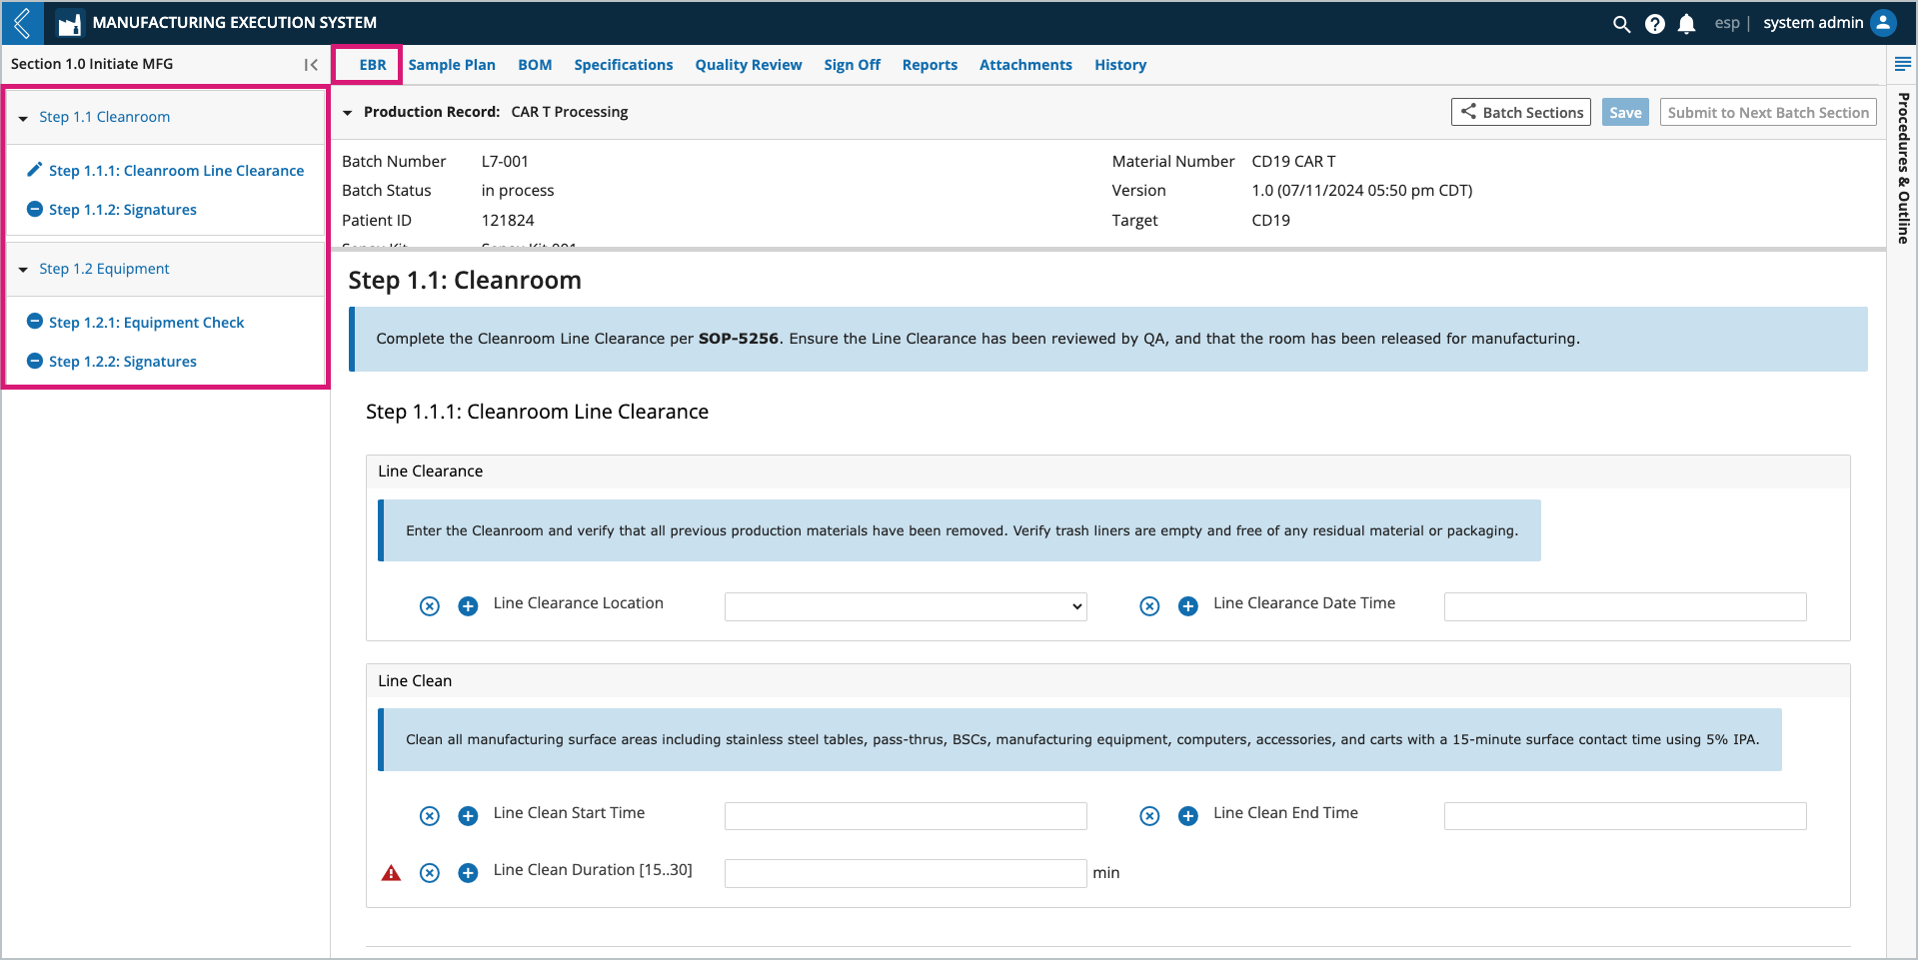Add another Line Clean Duration entry
Image resolution: width=1918 pixels, height=960 pixels.
468,873
